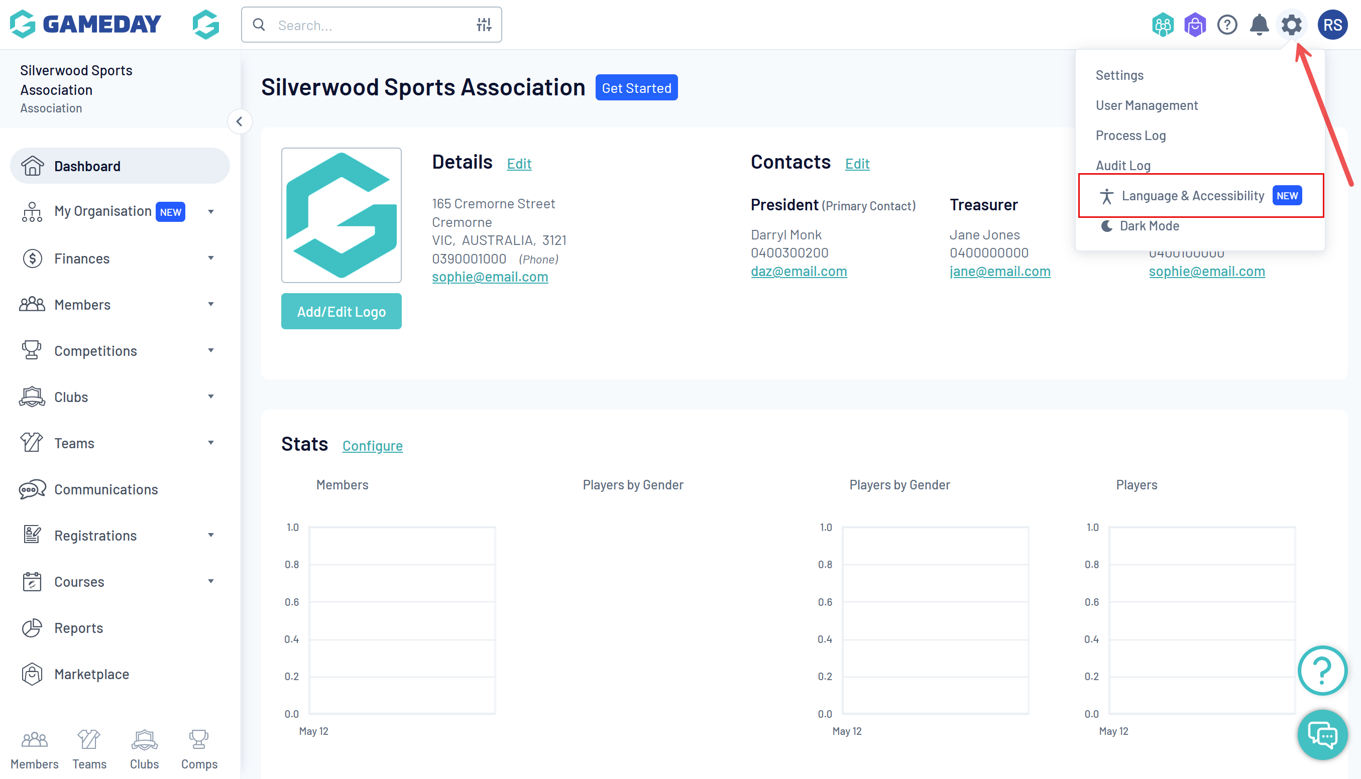
Task: Expand My Organisation dropdown arrow
Action: click(x=211, y=211)
